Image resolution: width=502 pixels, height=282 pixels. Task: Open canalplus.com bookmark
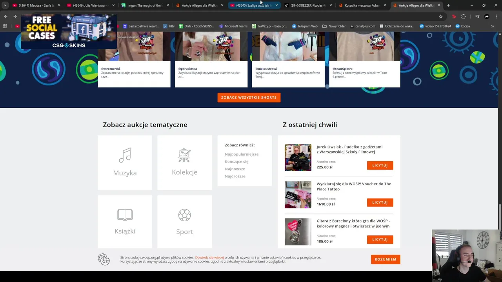pyautogui.click(x=362, y=26)
